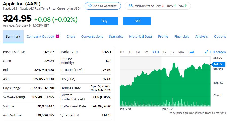Click the Previous Close value 324.87
The image size is (229, 121).
(x=49, y=52)
